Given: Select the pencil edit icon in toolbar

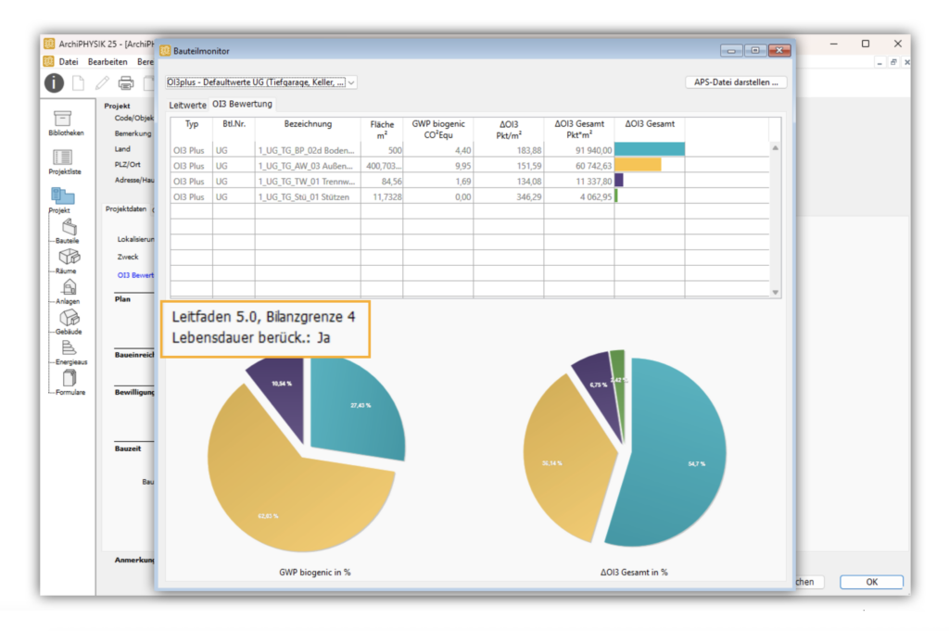Looking at the screenshot, I should [102, 82].
